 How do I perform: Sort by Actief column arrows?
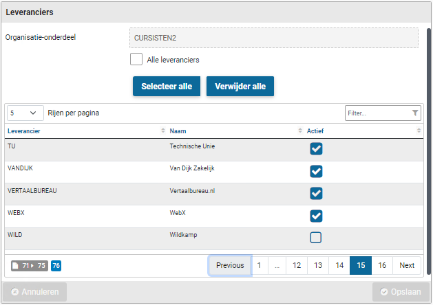click(x=419, y=131)
